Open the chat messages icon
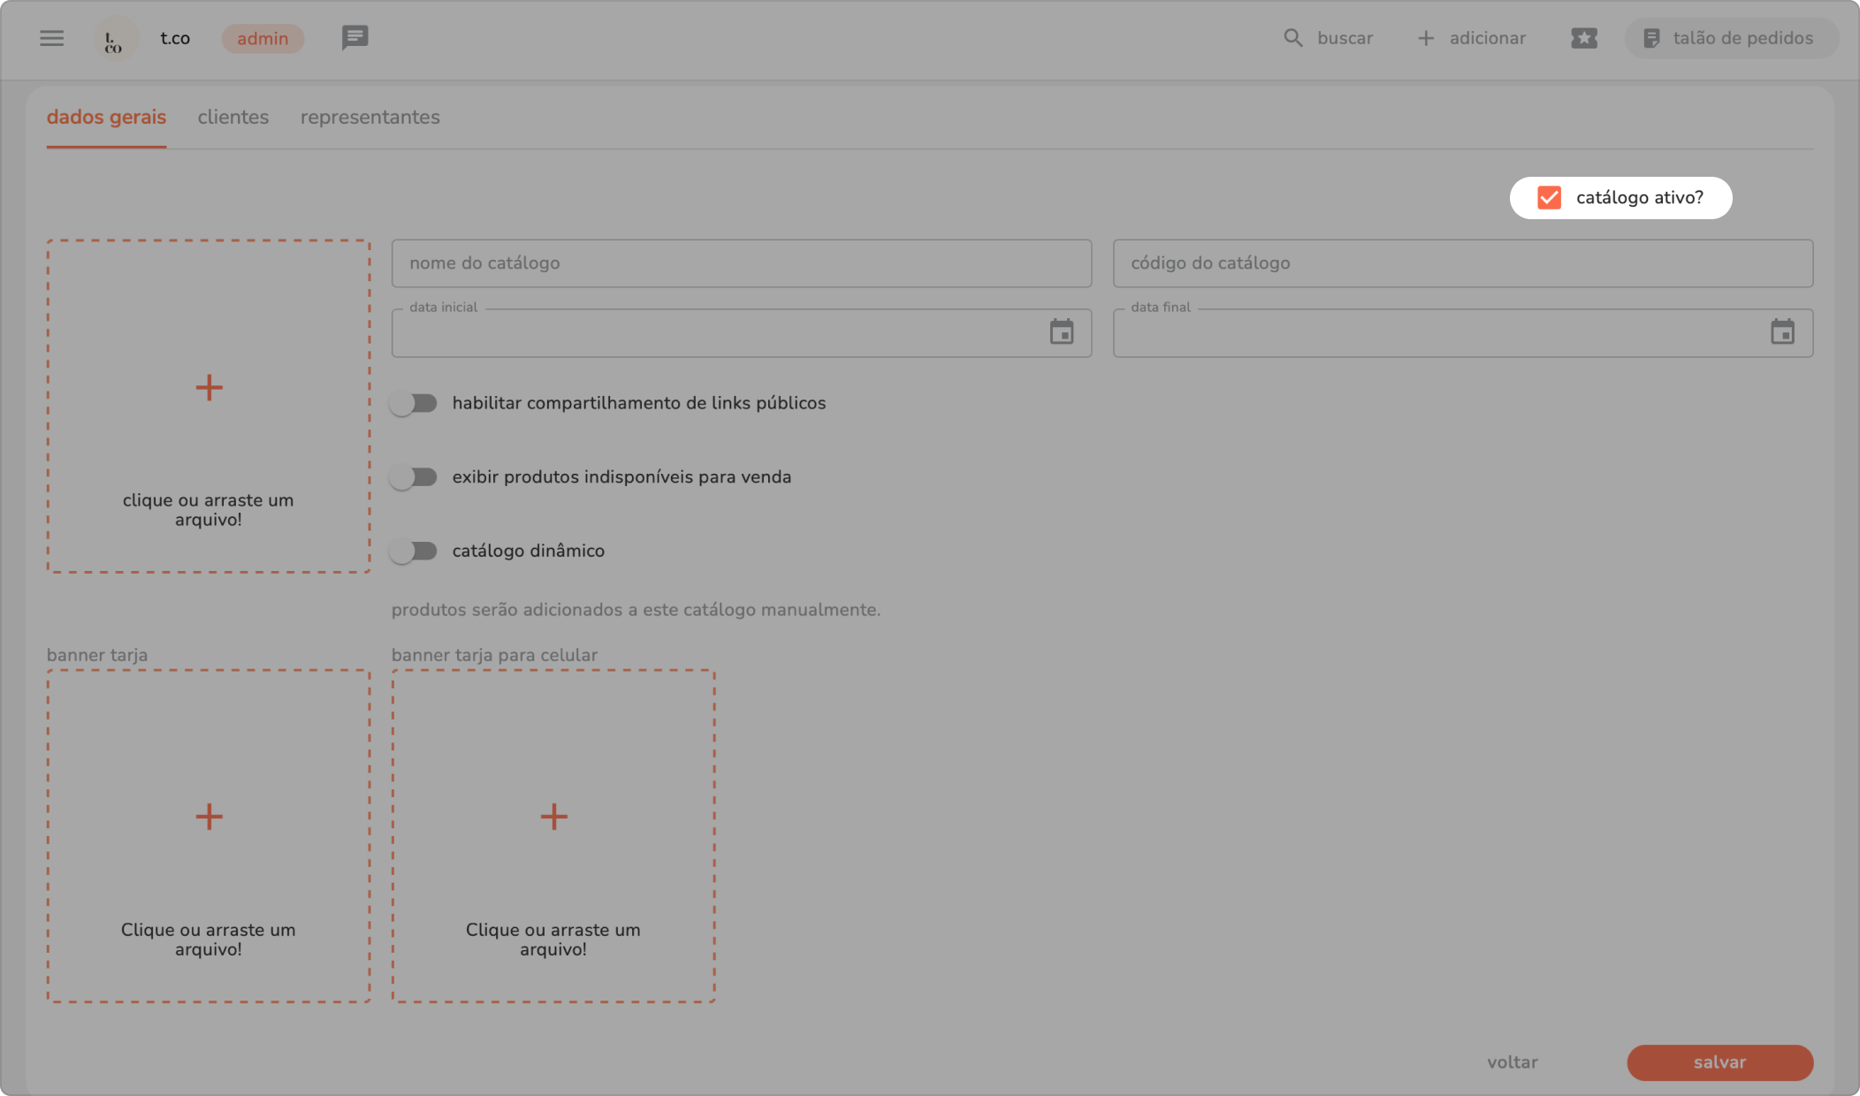The width and height of the screenshot is (1860, 1096). (354, 37)
